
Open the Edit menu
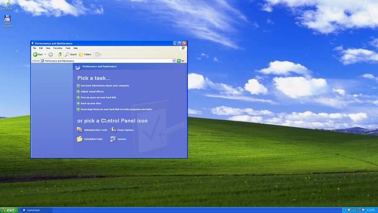(x=41, y=49)
